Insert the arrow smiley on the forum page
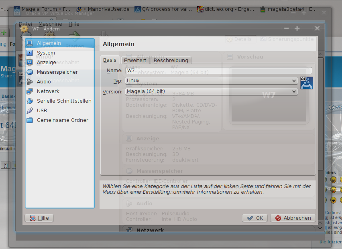This screenshot has width=342, height=249. pyautogui.click(x=333, y=200)
